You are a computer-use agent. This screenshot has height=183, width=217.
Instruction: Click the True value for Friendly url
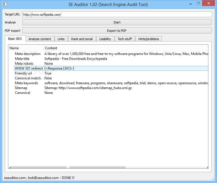coord(48,73)
